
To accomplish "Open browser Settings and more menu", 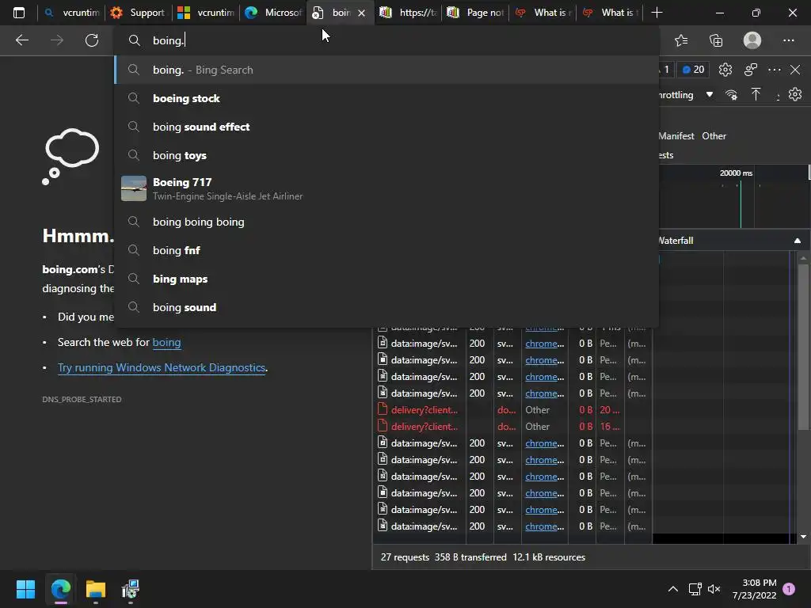I will pos(788,40).
